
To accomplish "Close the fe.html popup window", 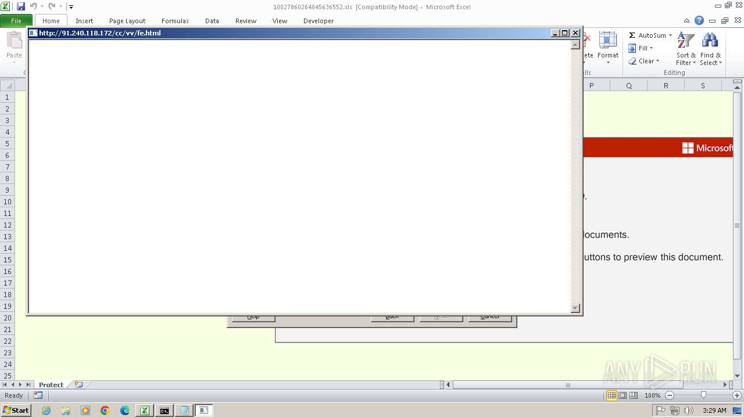I will coord(575,33).
